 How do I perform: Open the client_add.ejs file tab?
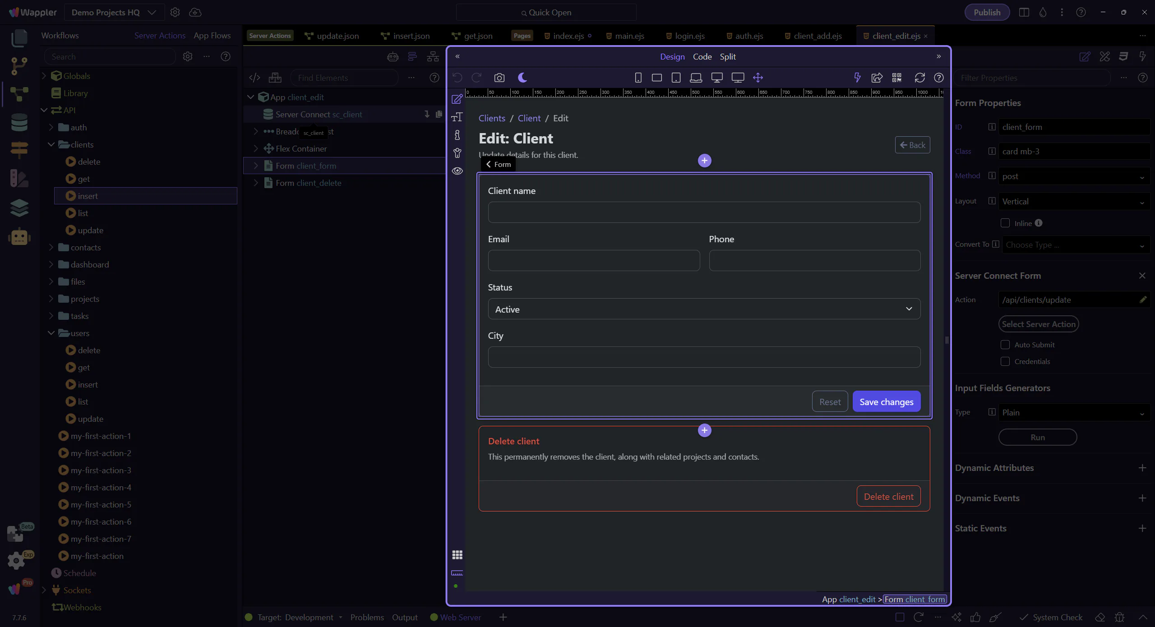tap(817, 36)
